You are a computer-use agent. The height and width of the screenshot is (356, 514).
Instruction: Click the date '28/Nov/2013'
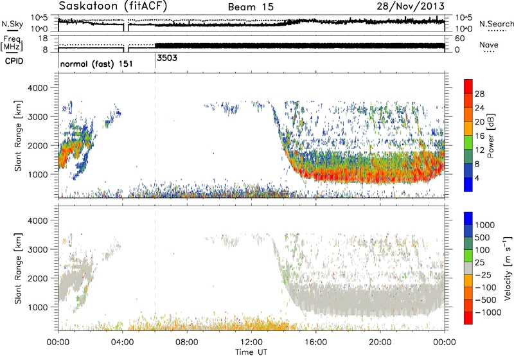click(x=411, y=6)
